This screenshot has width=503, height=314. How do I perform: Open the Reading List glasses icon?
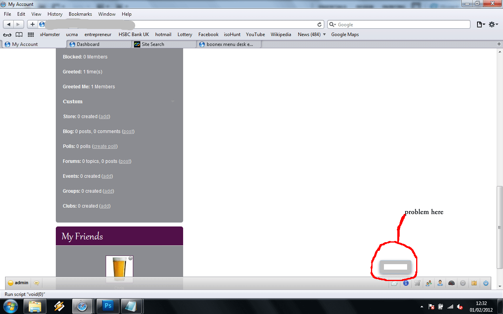(7, 35)
